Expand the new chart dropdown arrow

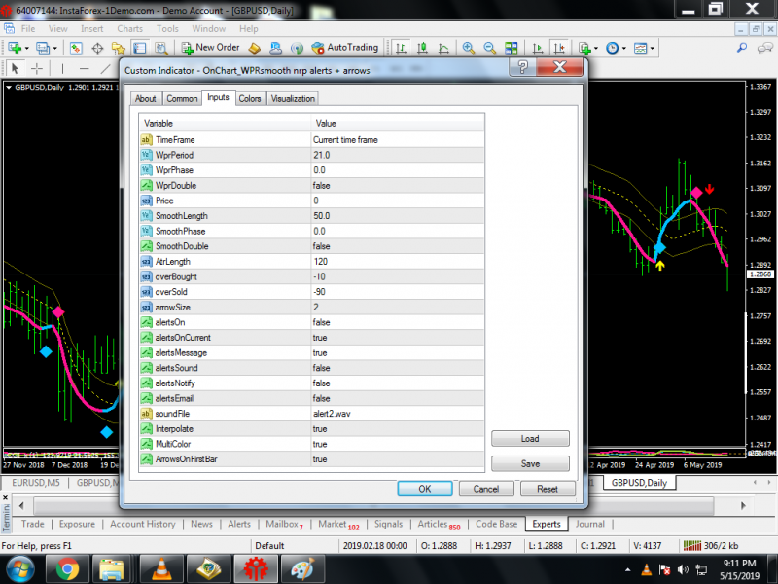click(29, 47)
